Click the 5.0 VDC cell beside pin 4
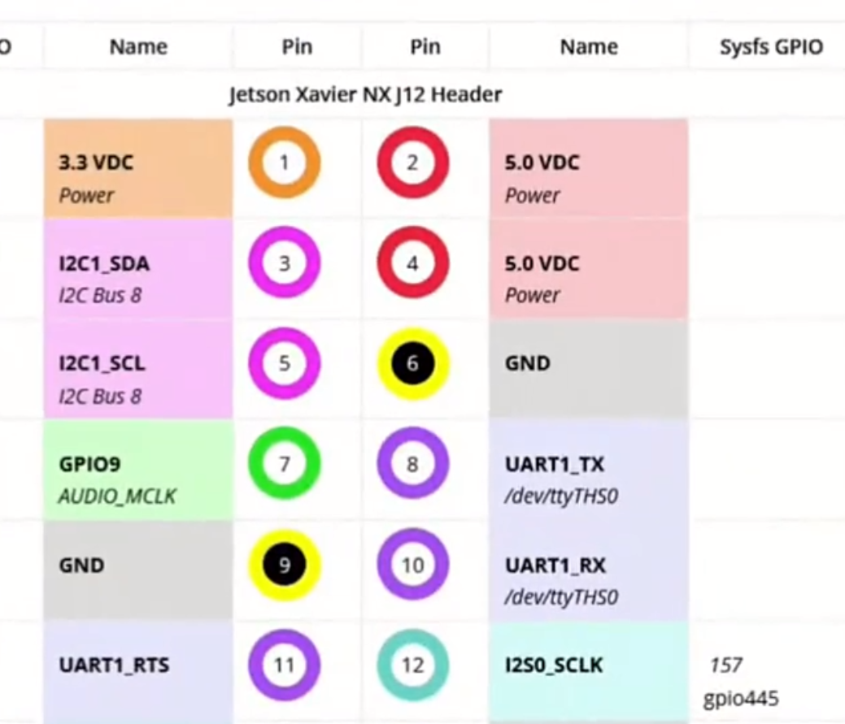The height and width of the screenshot is (724, 845). (x=589, y=269)
